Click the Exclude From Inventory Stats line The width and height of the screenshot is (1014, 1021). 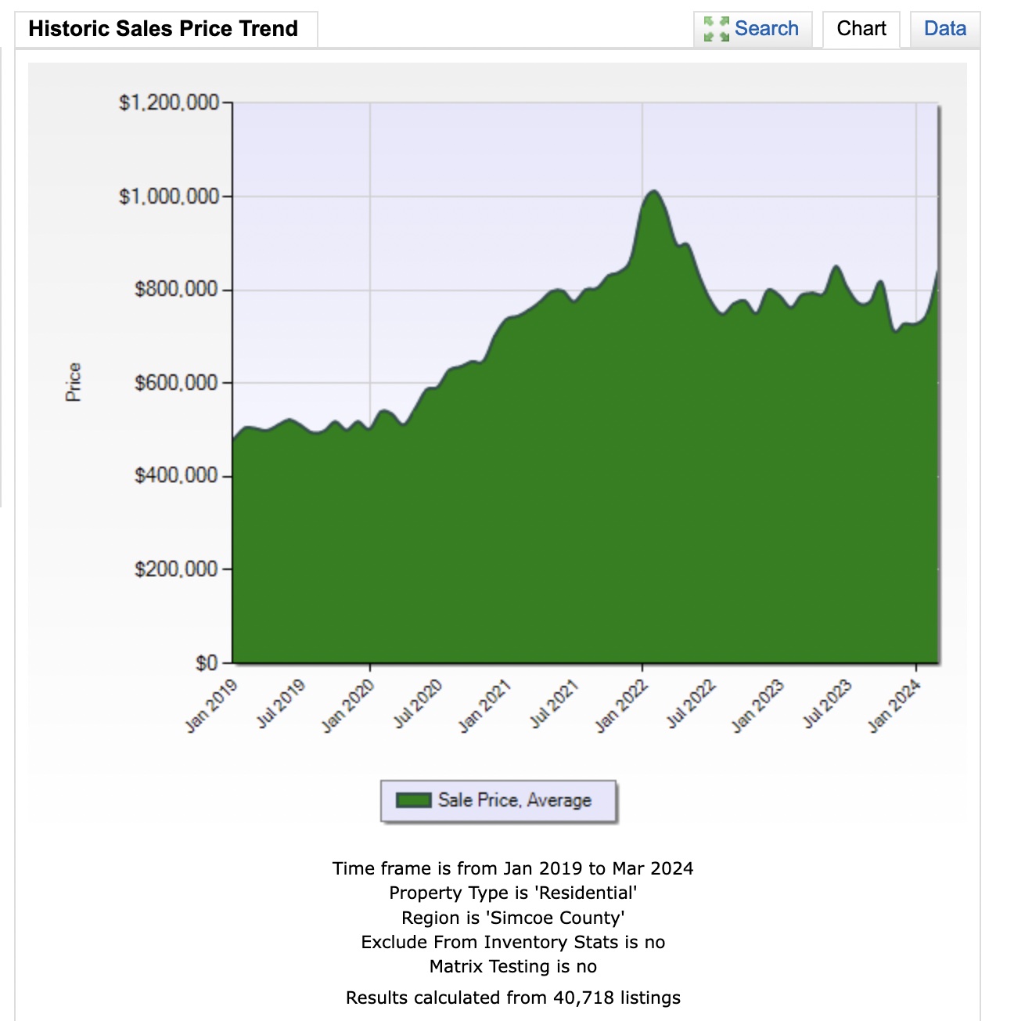[512, 942]
